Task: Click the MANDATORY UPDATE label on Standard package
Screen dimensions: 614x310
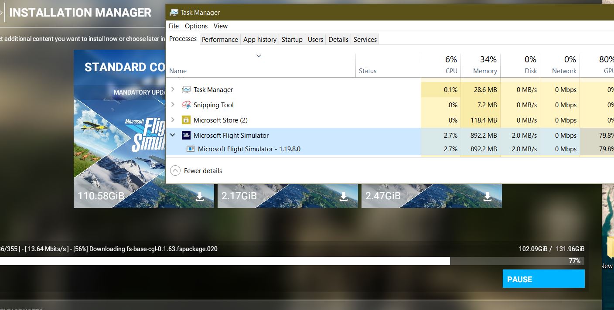Action: pos(140,92)
